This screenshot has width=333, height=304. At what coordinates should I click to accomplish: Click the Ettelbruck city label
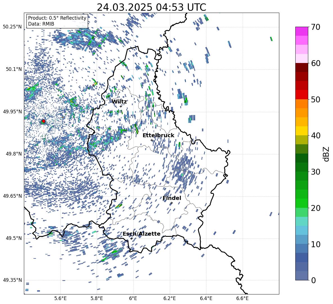158,136
